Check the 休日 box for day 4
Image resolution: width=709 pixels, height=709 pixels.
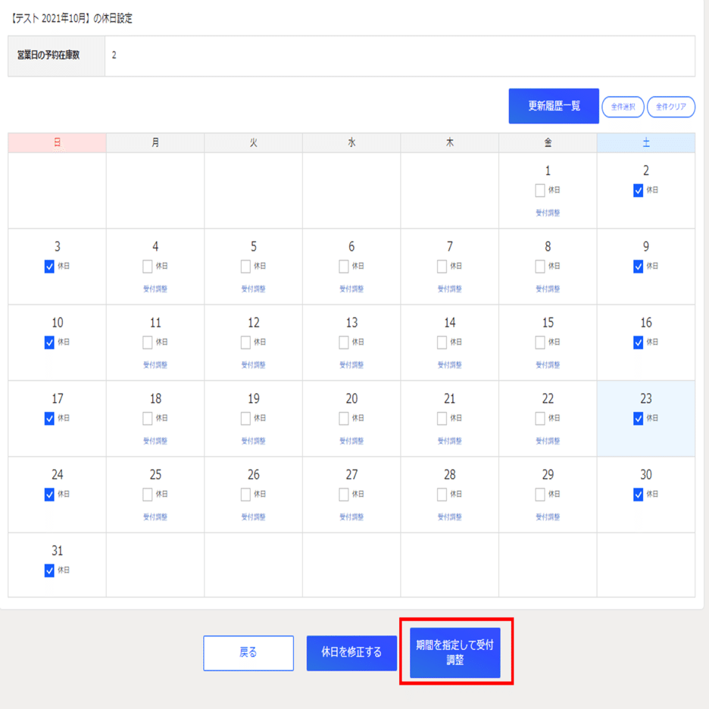click(148, 267)
